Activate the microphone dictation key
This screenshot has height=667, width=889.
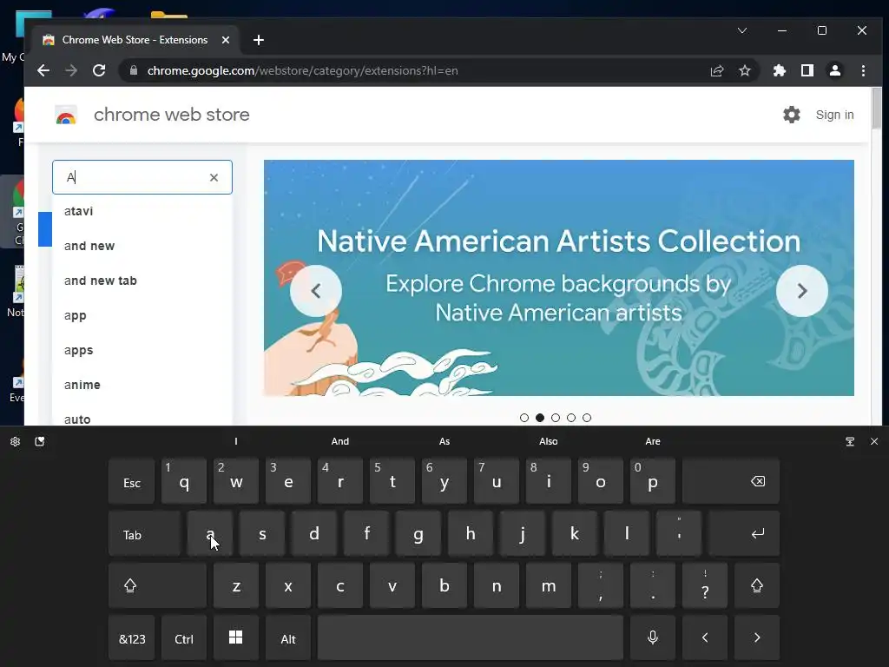point(653,638)
